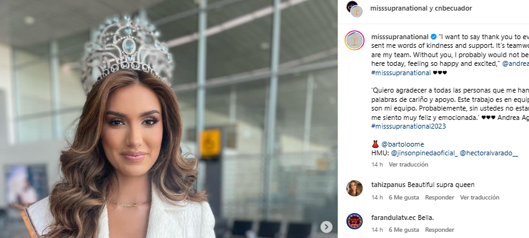Open farandulatv.ec commenter avatar
Viewport: 529px width, 238px height.
tap(355, 221)
